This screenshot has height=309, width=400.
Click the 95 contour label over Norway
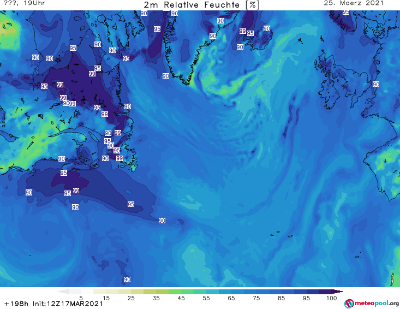(x=346, y=12)
